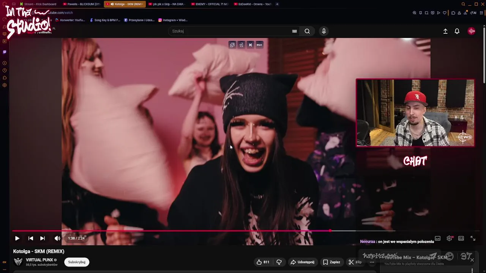The image size is (486, 273).
Task: Open VIRTUAL PUNX channel avatar
Action: pos(18,262)
